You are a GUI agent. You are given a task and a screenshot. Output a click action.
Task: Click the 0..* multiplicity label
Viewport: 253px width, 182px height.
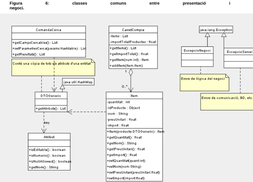pos(124,86)
